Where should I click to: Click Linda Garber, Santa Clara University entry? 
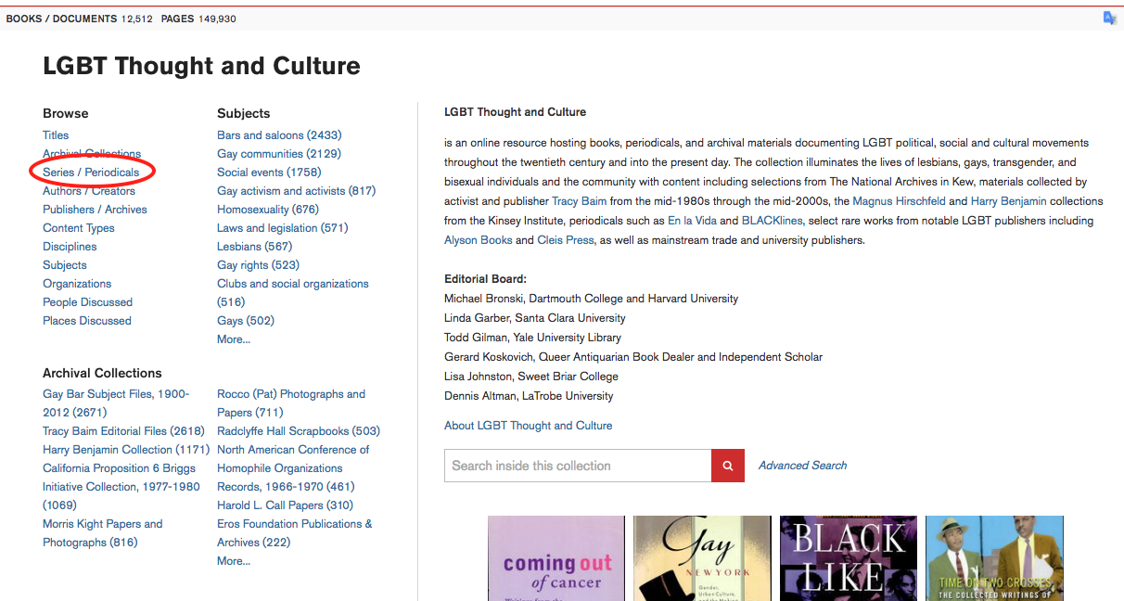tap(535, 318)
